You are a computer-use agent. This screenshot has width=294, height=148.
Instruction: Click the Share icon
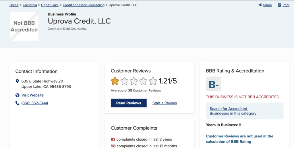tap(260, 5)
